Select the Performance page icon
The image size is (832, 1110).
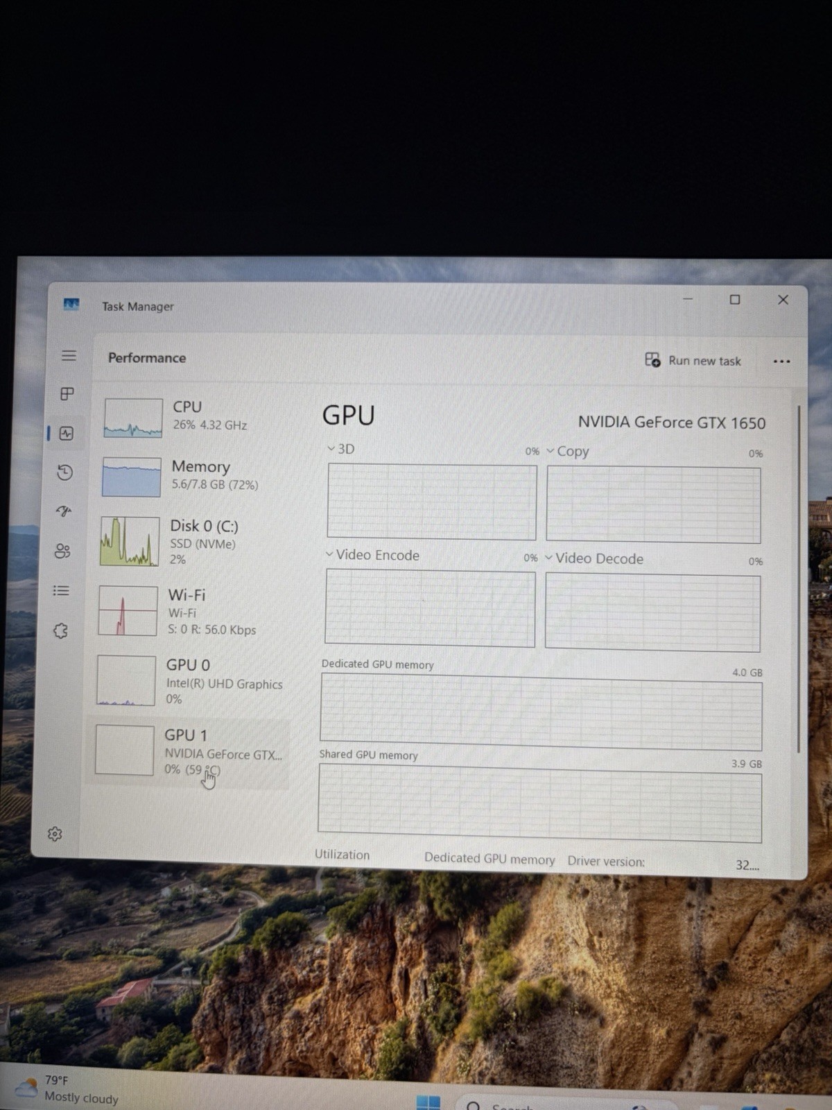tap(67, 434)
